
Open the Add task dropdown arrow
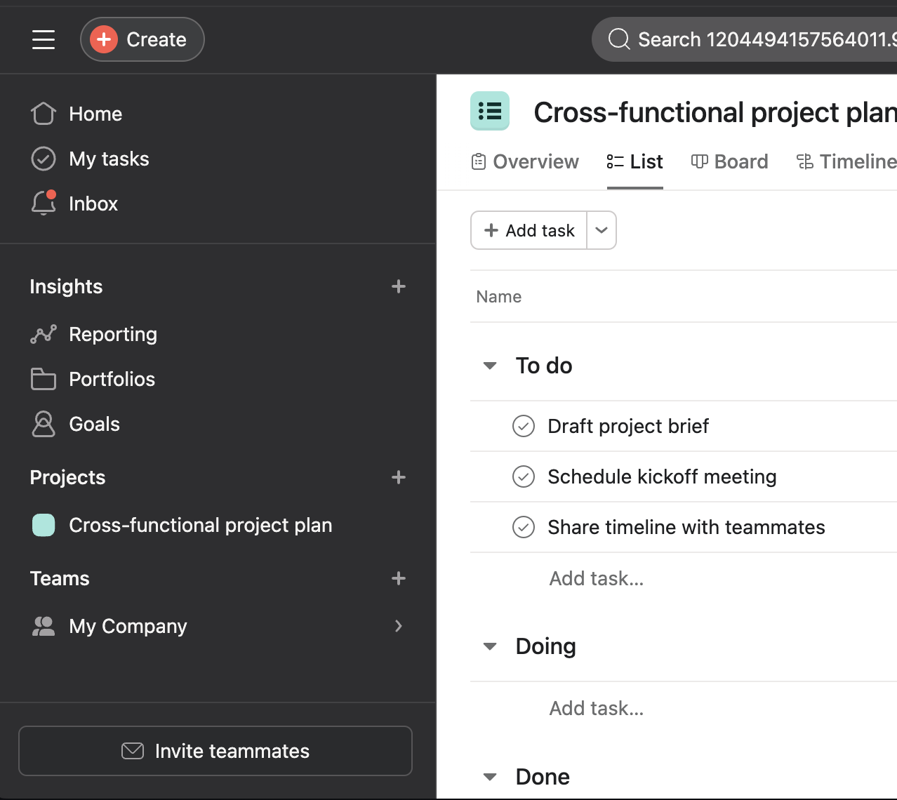602,230
